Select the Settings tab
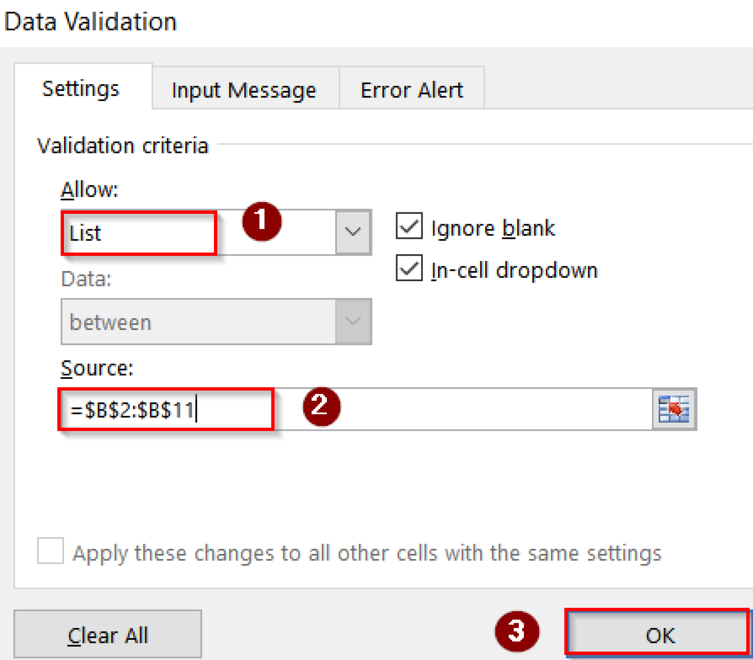This screenshot has height=660, width=753. coord(81,89)
